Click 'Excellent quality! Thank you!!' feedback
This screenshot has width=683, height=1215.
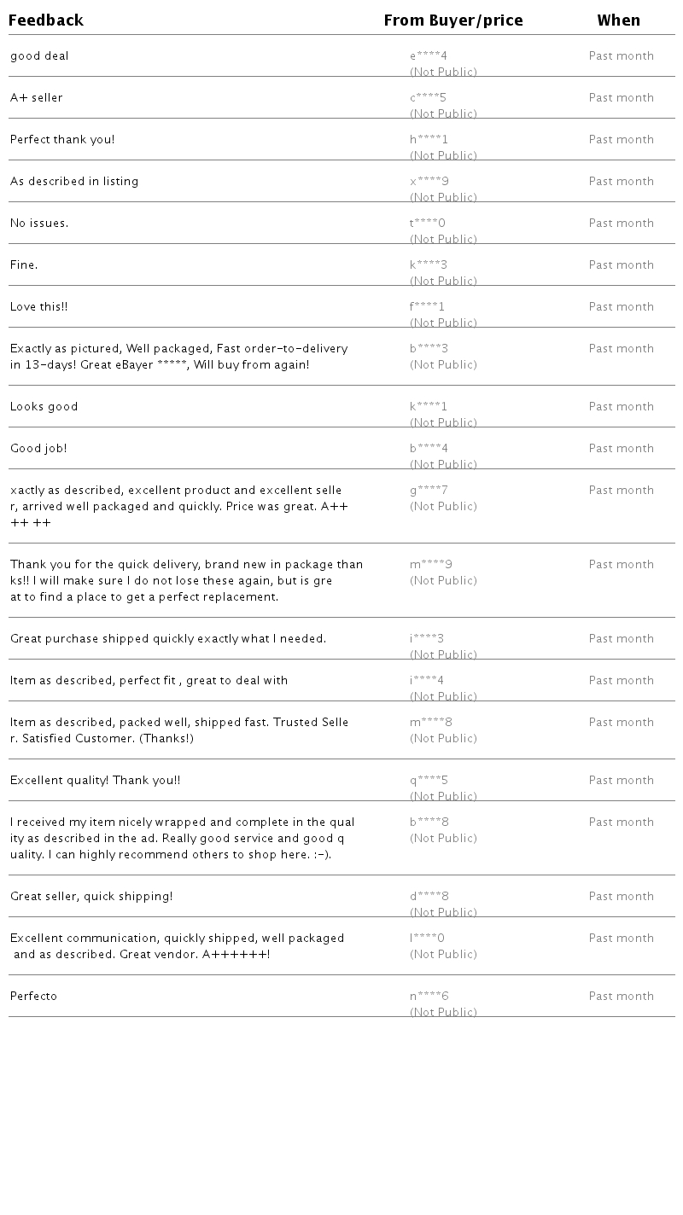click(x=96, y=781)
